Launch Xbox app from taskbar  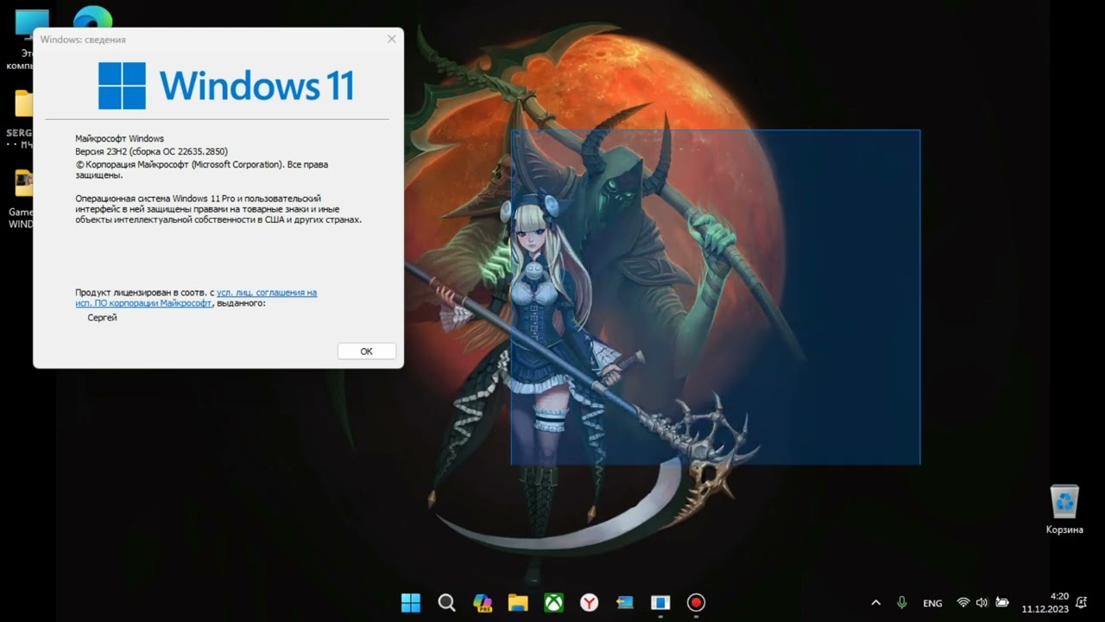click(553, 602)
